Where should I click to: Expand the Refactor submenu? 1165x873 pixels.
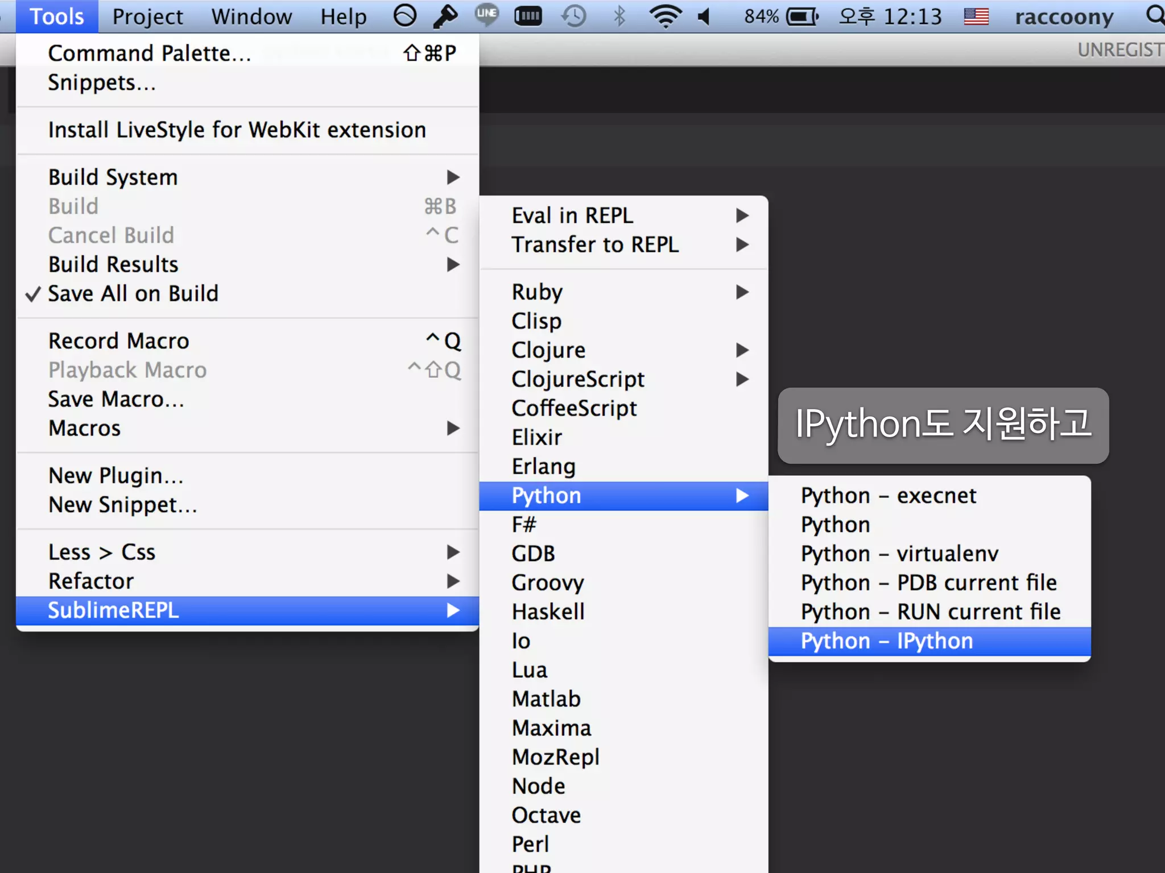pos(247,581)
